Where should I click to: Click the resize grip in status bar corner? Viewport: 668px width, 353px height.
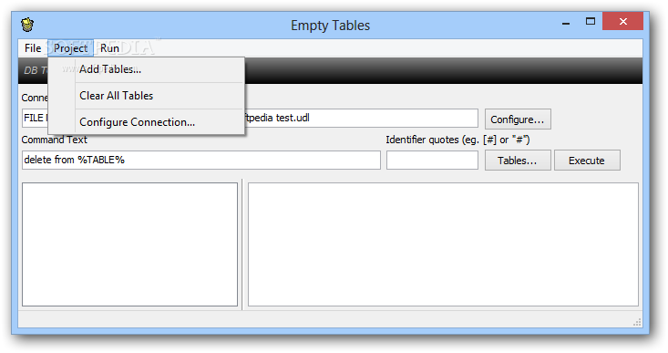coord(637,323)
